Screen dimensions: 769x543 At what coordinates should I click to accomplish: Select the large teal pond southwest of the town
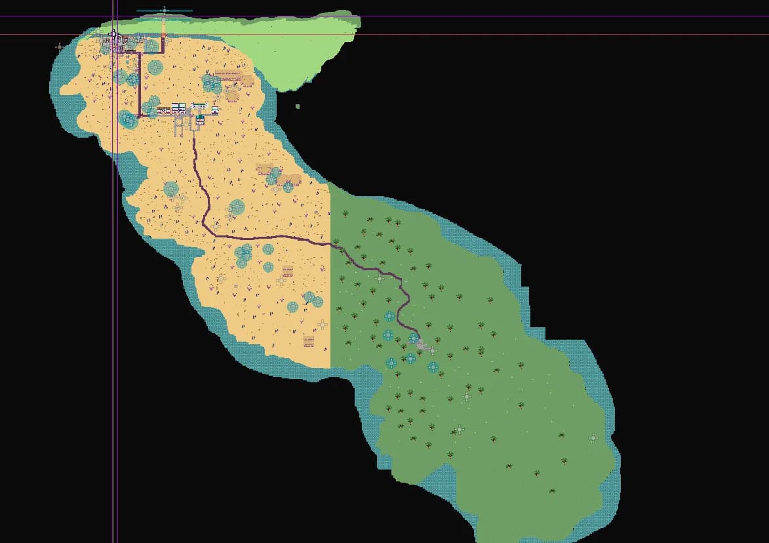click(128, 119)
